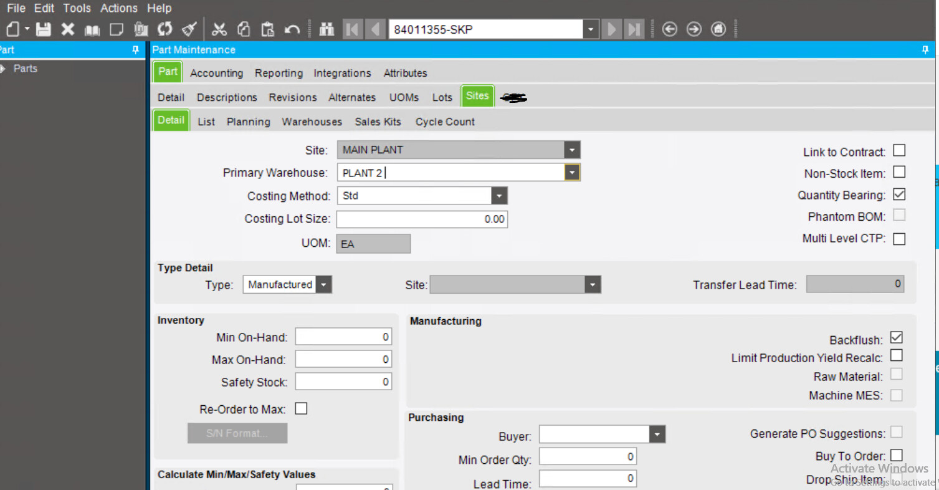Screen dimensions: 939x490
Task: Open the File menu
Action: [x=16, y=8]
